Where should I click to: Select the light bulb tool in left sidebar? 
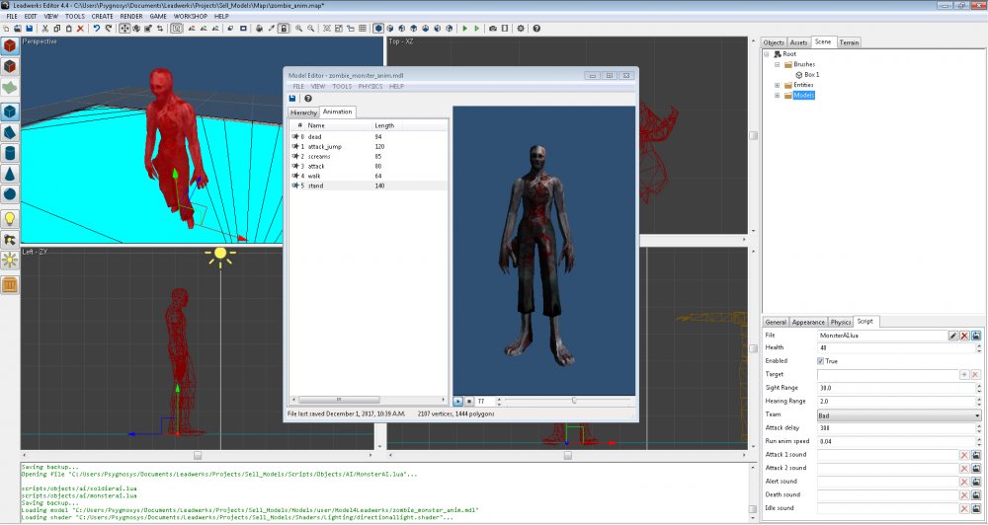point(10,218)
